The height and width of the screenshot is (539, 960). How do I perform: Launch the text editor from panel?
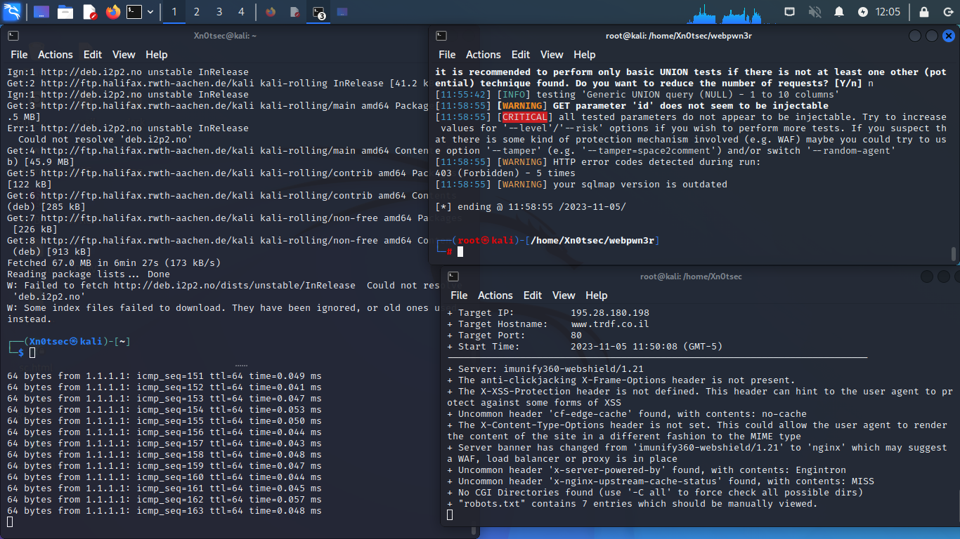[89, 12]
